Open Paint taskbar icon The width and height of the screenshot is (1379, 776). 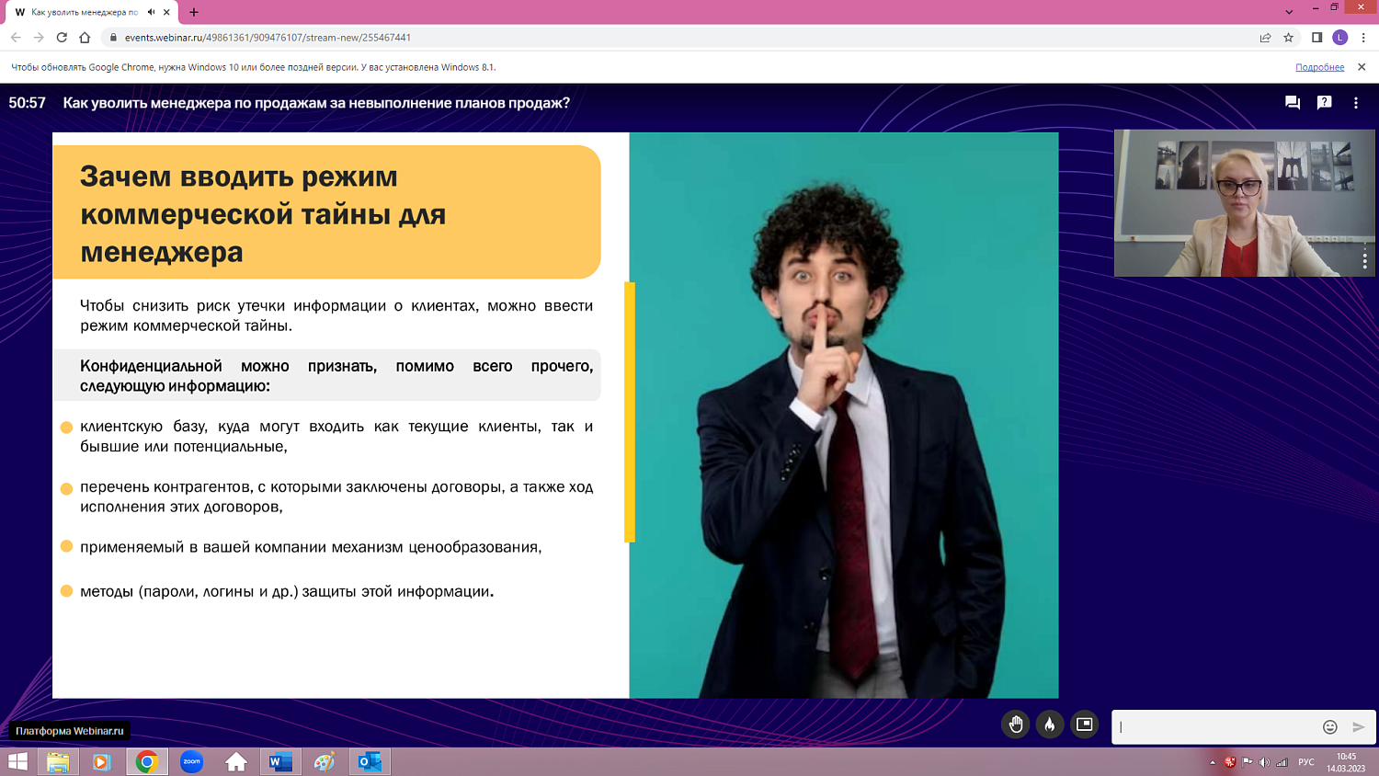[325, 761]
